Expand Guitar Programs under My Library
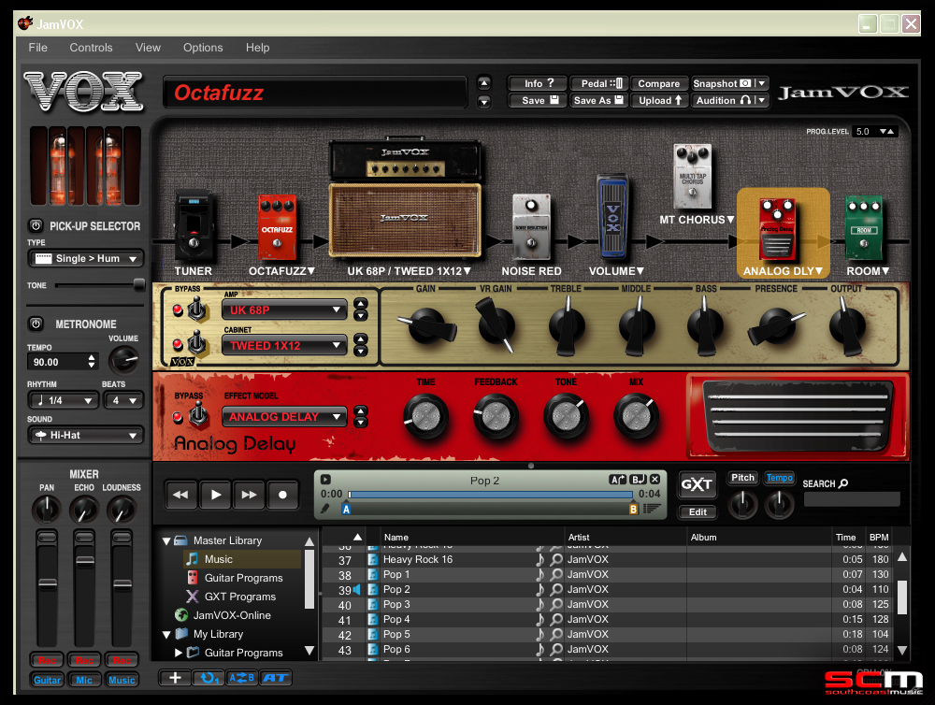The image size is (935, 705). (x=179, y=653)
